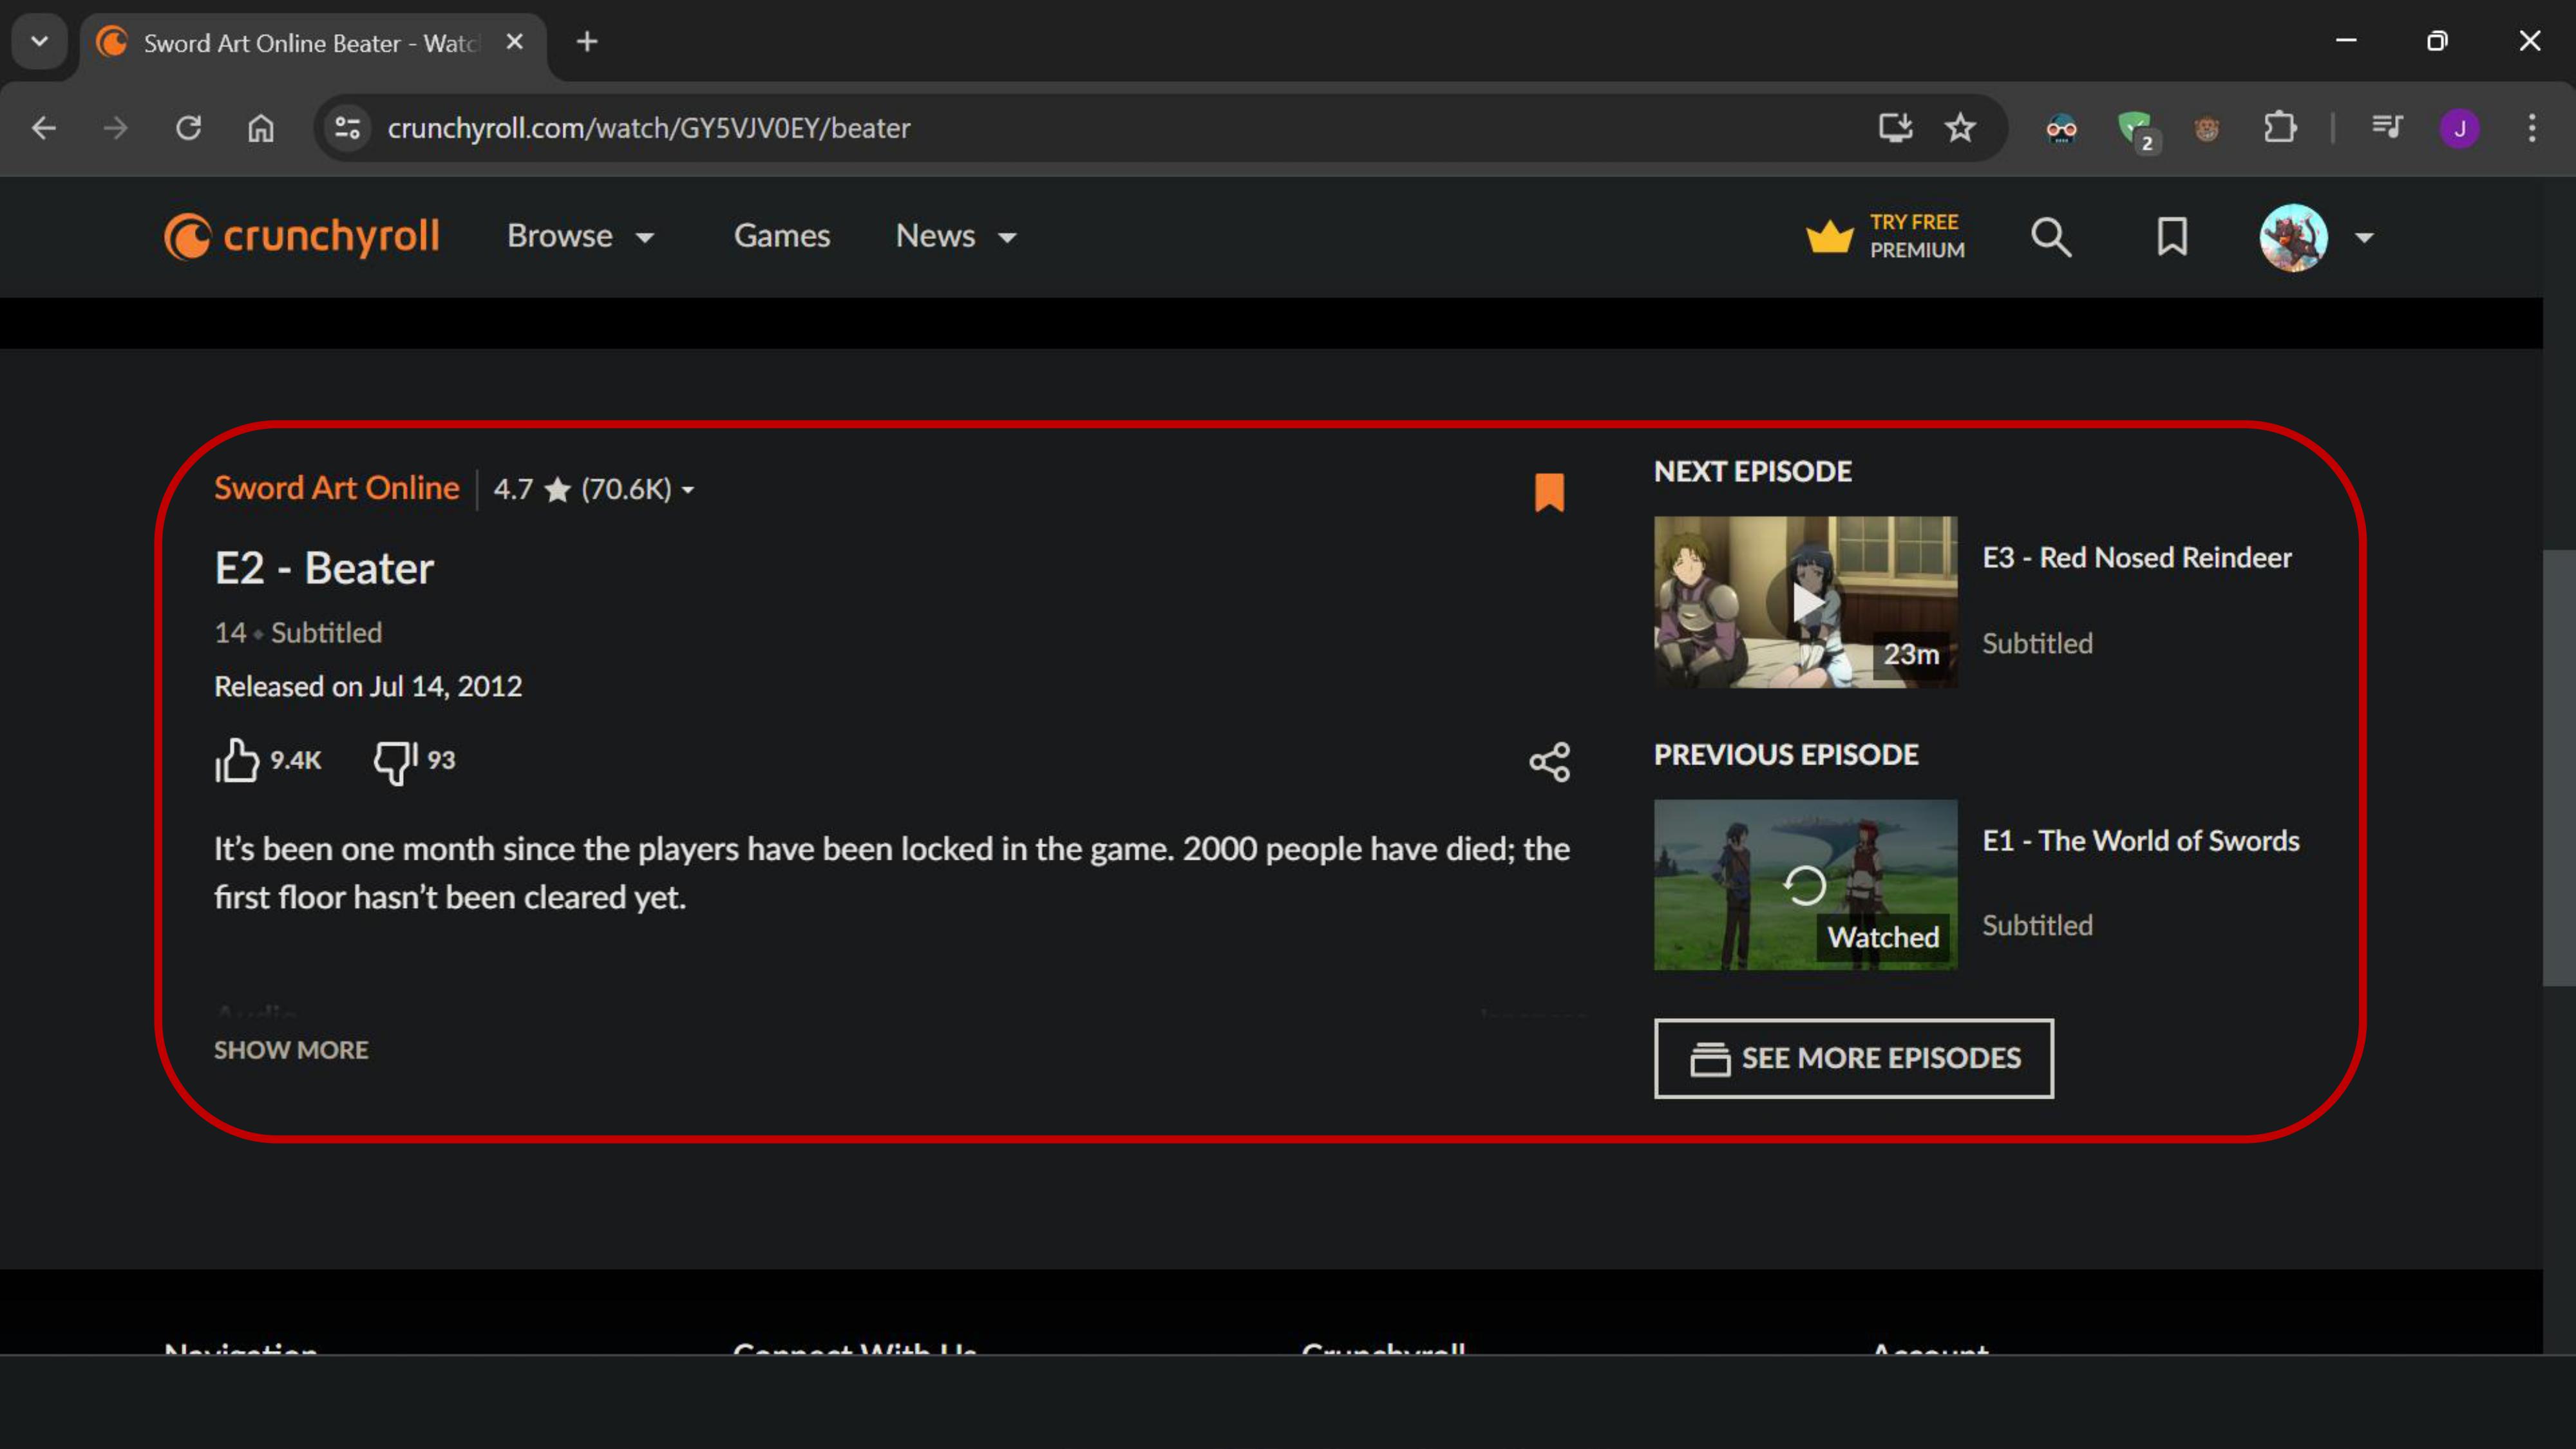The width and height of the screenshot is (2576, 1449).
Task: Open the Sword Art Online series link
Action: [x=336, y=488]
